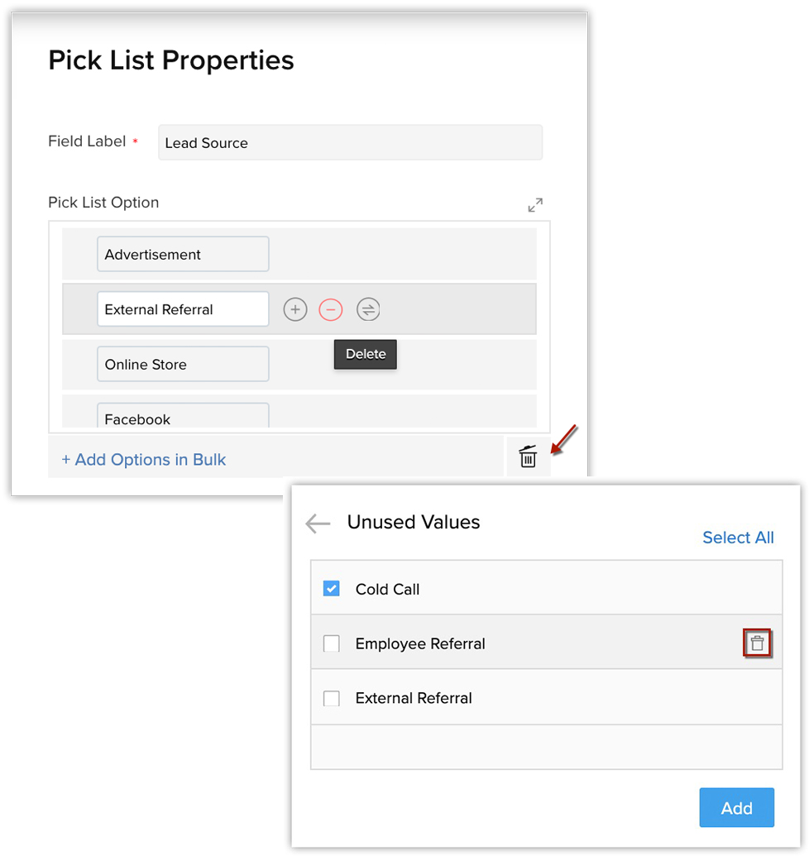Click the replace arrows icon for External Referral

click(x=368, y=309)
